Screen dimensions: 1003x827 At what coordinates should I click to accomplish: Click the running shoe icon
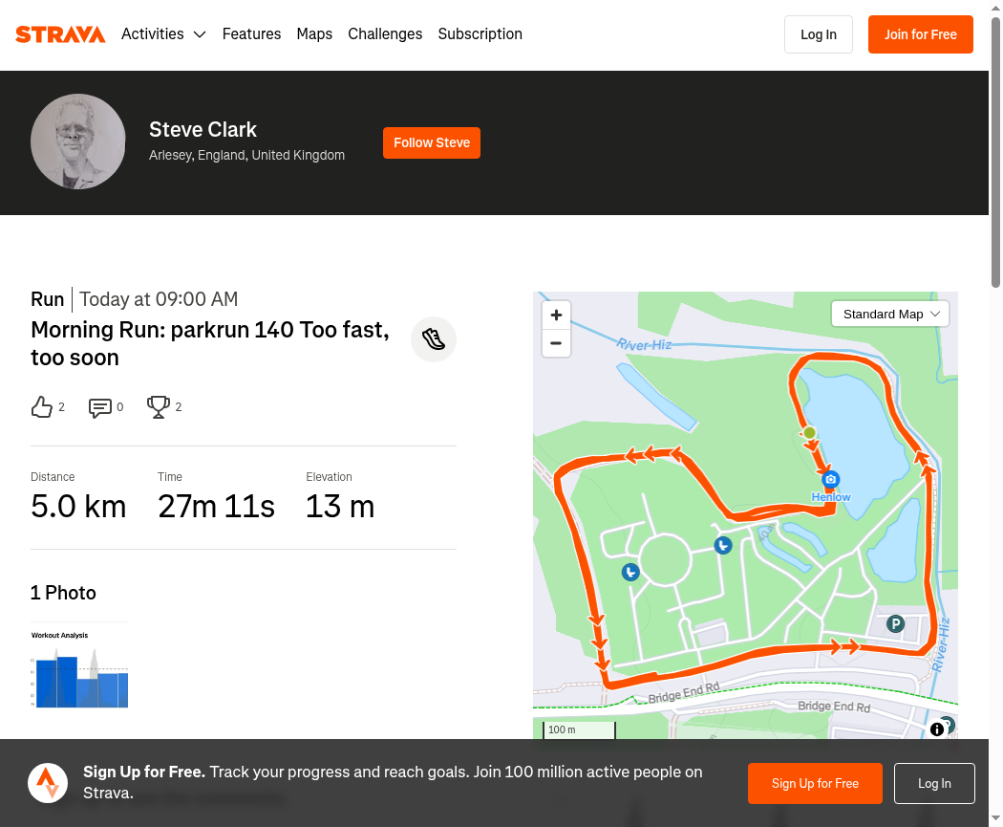[x=433, y=339]
